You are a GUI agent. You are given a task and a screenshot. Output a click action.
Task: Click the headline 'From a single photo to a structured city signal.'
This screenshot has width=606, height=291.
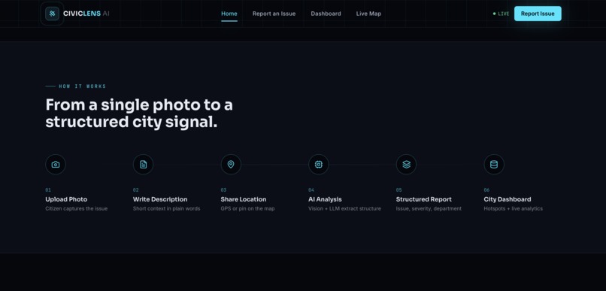(139, 114)
